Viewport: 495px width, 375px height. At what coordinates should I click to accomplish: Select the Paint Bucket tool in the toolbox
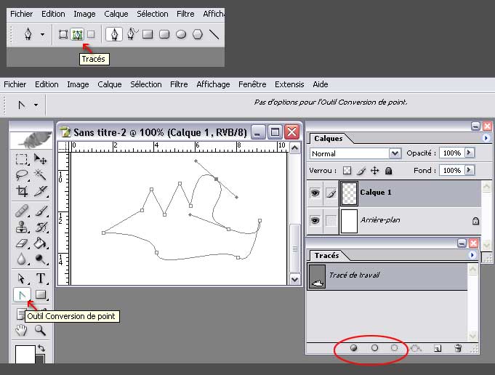(x=41, y=243)
